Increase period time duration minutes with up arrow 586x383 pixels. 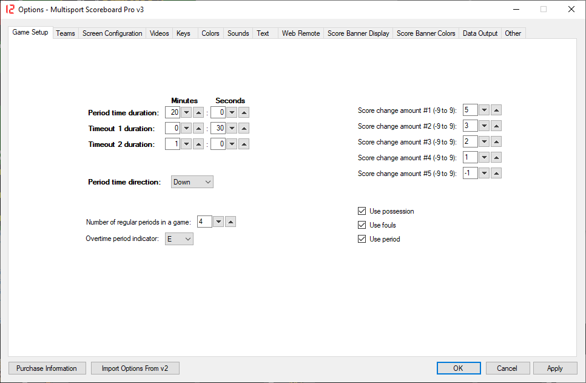[198, 112]
